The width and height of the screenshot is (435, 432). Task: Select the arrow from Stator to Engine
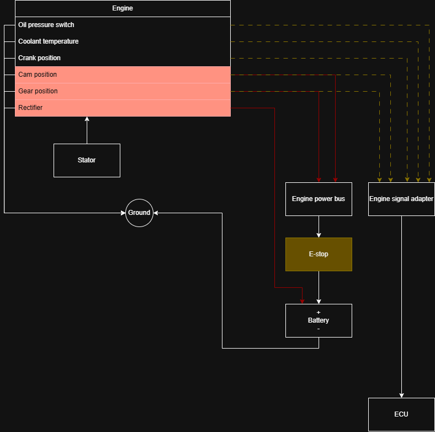pos(87,130)
